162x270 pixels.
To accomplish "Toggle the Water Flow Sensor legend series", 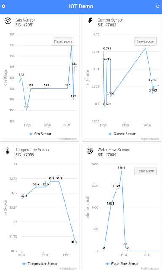I will click(x=122, y=264).
